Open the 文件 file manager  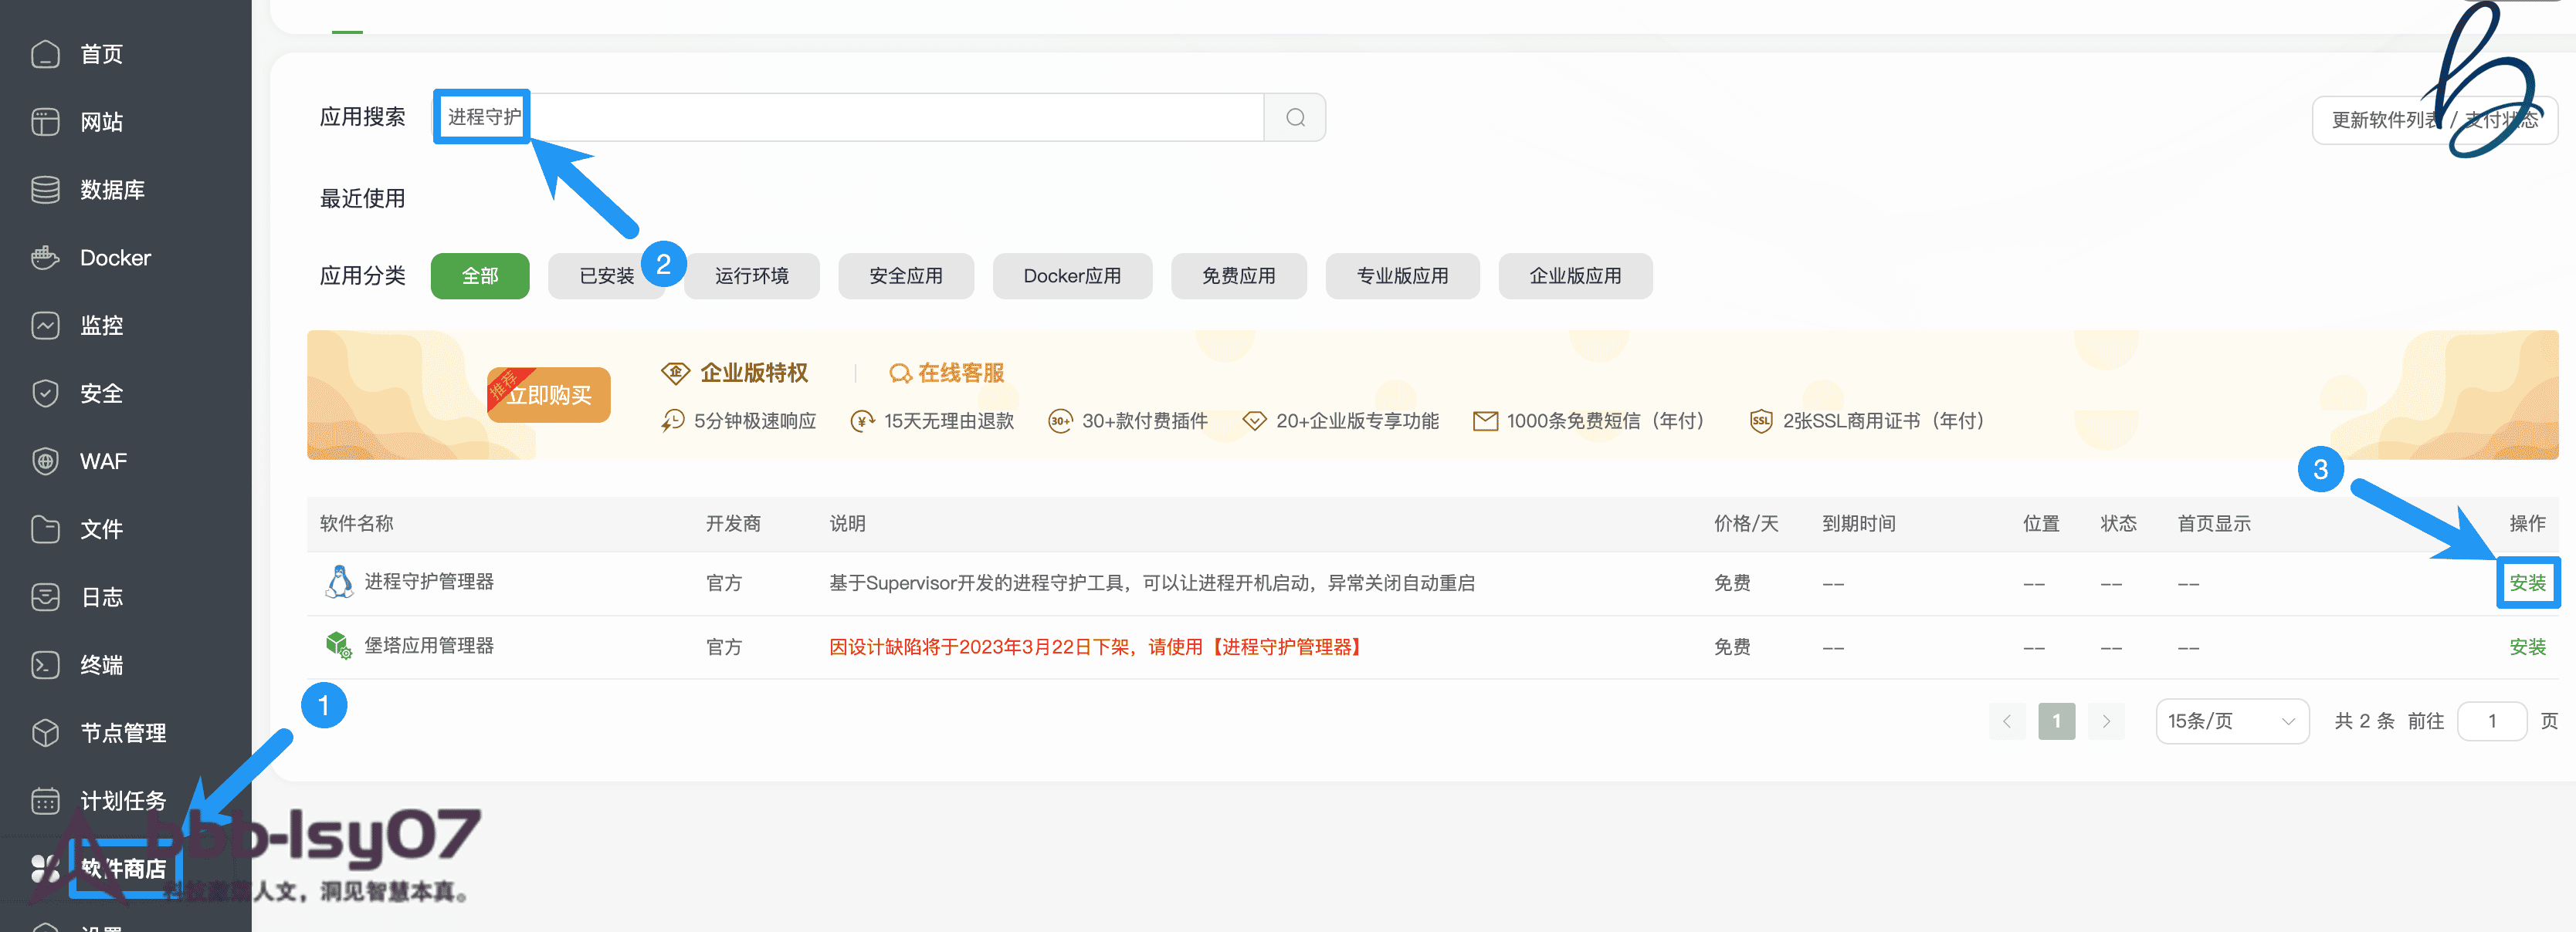tap(100, 528)
